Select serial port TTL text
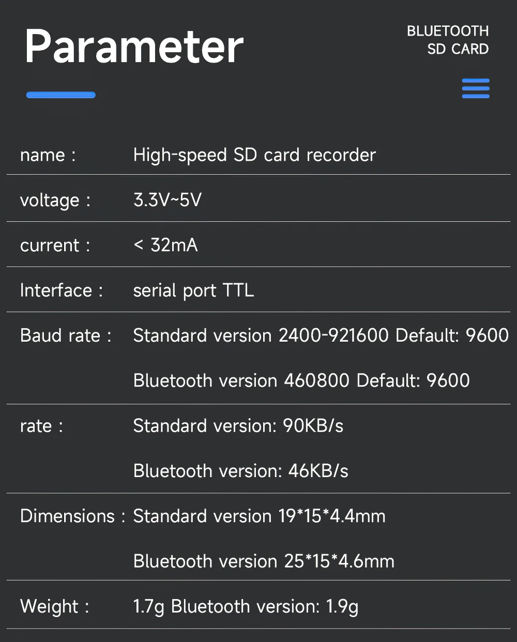The height and width of the screenshot is (642, 517). (193, 291)
